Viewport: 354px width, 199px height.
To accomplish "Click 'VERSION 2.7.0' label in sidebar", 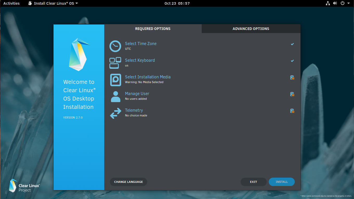I will [73, 117].
